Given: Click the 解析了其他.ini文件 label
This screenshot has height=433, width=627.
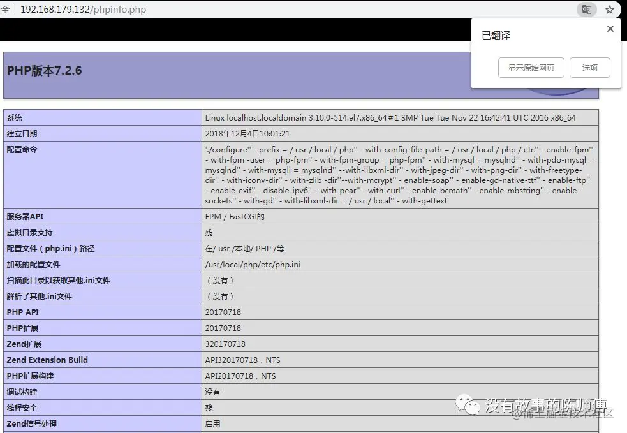Looking at the screenshot, I should point(39,297).
